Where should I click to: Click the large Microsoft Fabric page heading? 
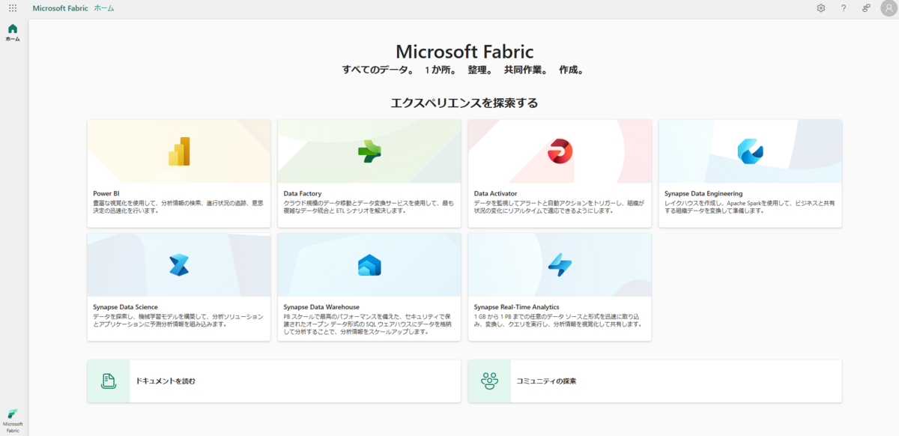tap(464, 51)
